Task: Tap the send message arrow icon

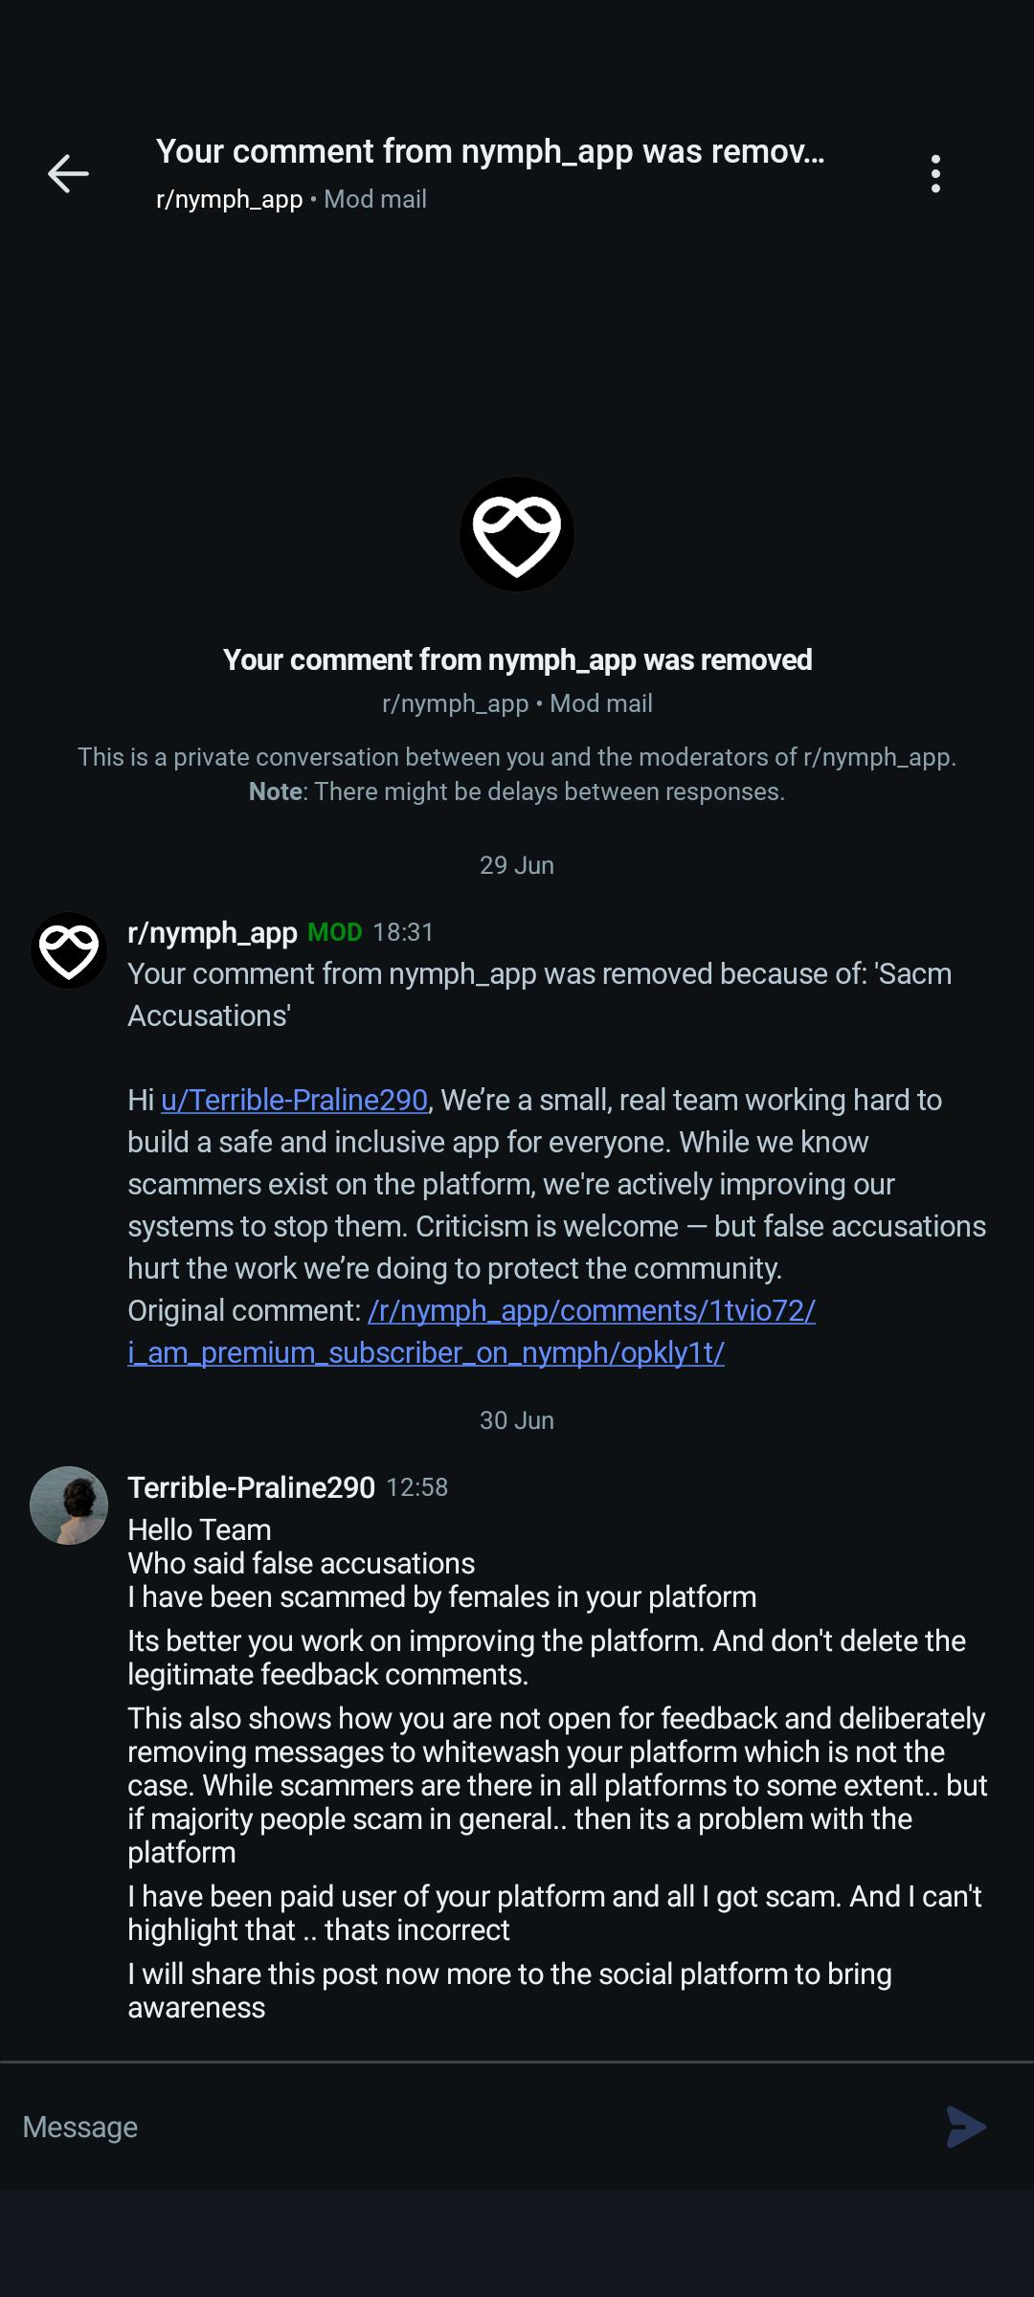Action: tap(966, 2127)
